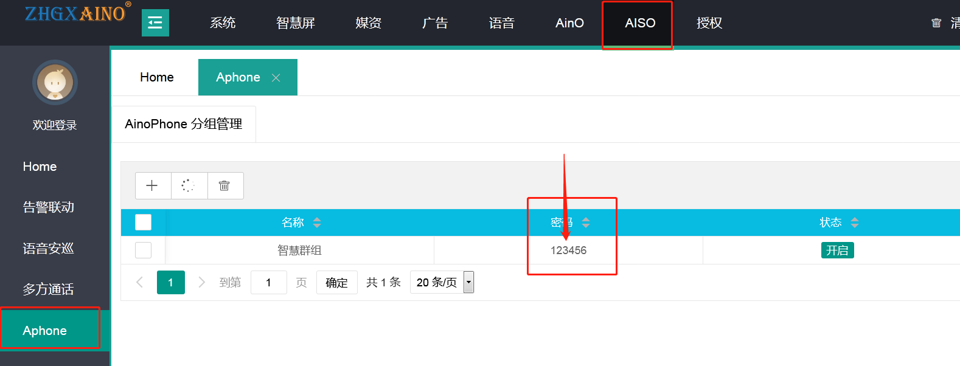Image resolution: width=960 pixels, height=366 pixels.
Task: Sort by 状态 column arrows
Action: [x=855, y=223]
